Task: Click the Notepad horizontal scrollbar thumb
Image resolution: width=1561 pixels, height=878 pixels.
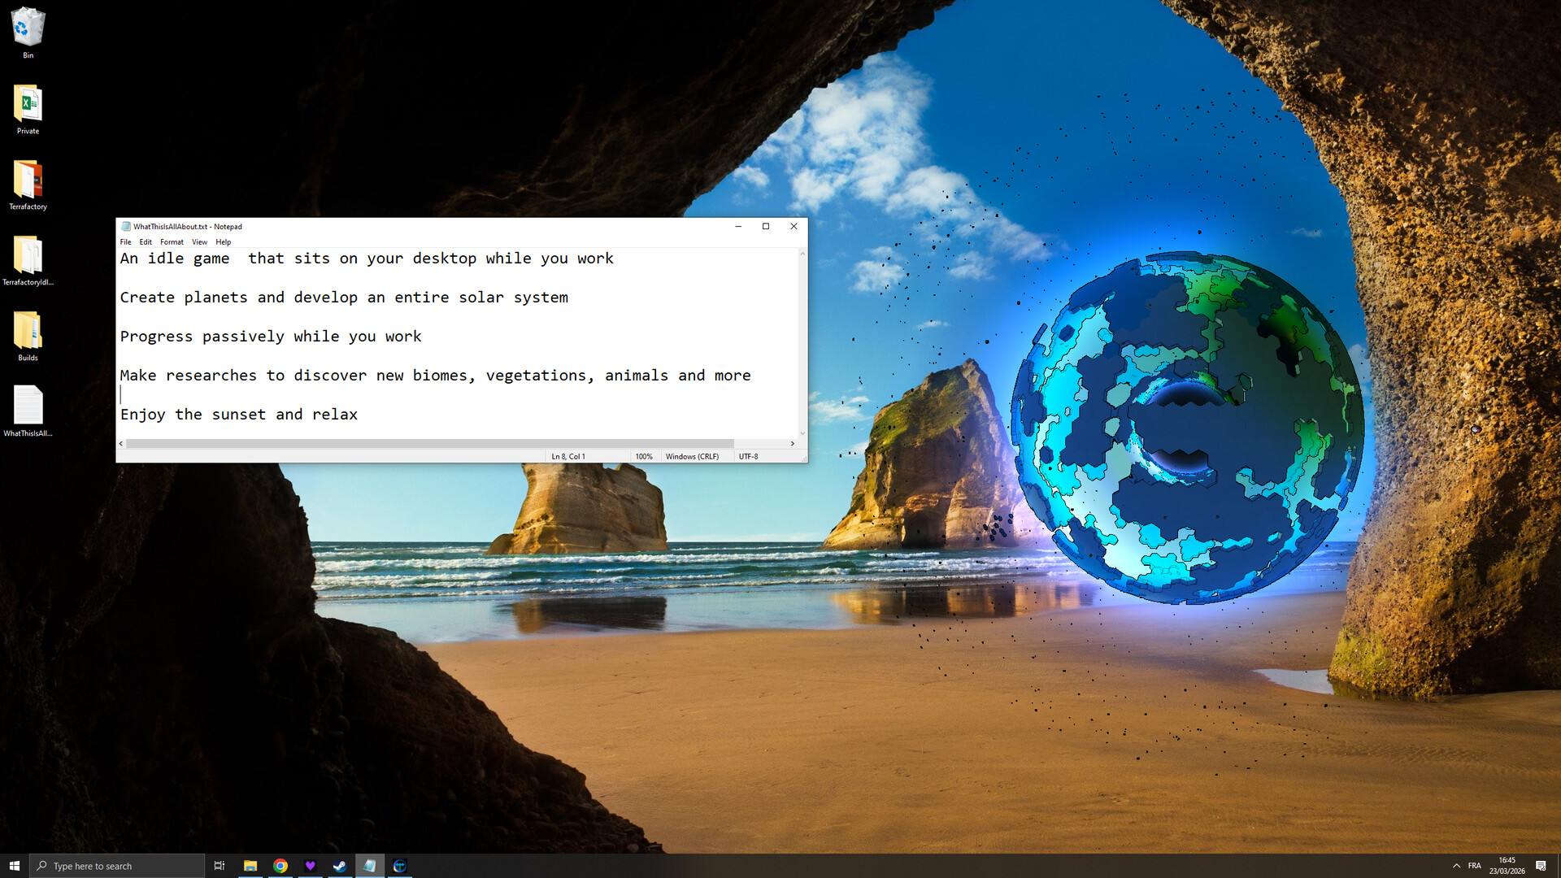Action: 429,444
